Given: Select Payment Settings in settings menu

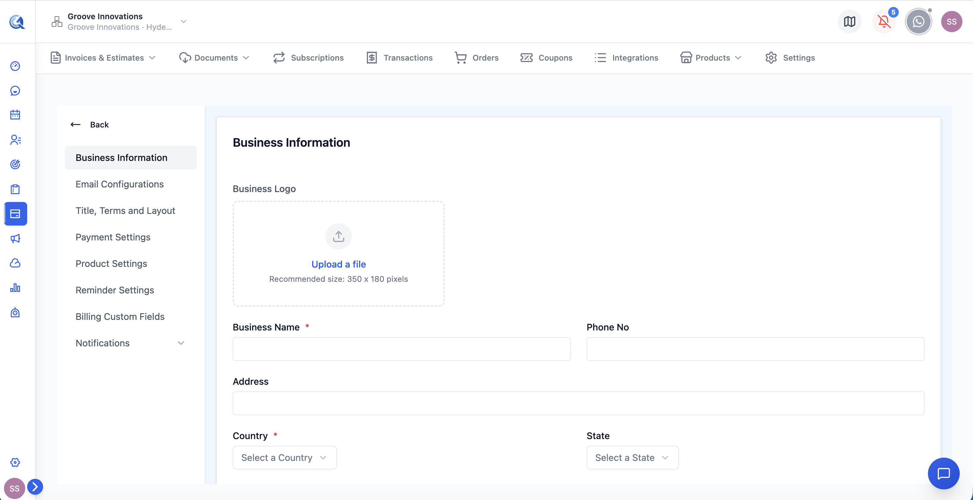Looking at the screenshot, I should (113, 237).
